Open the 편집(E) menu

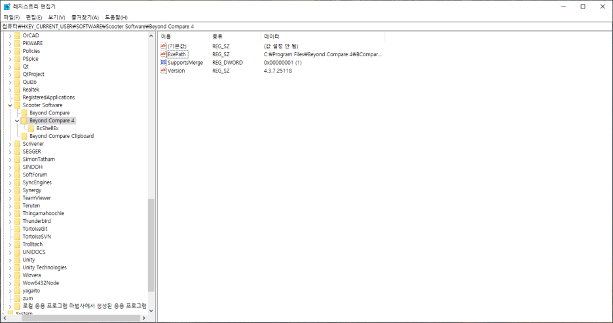[x=33, y=18]
